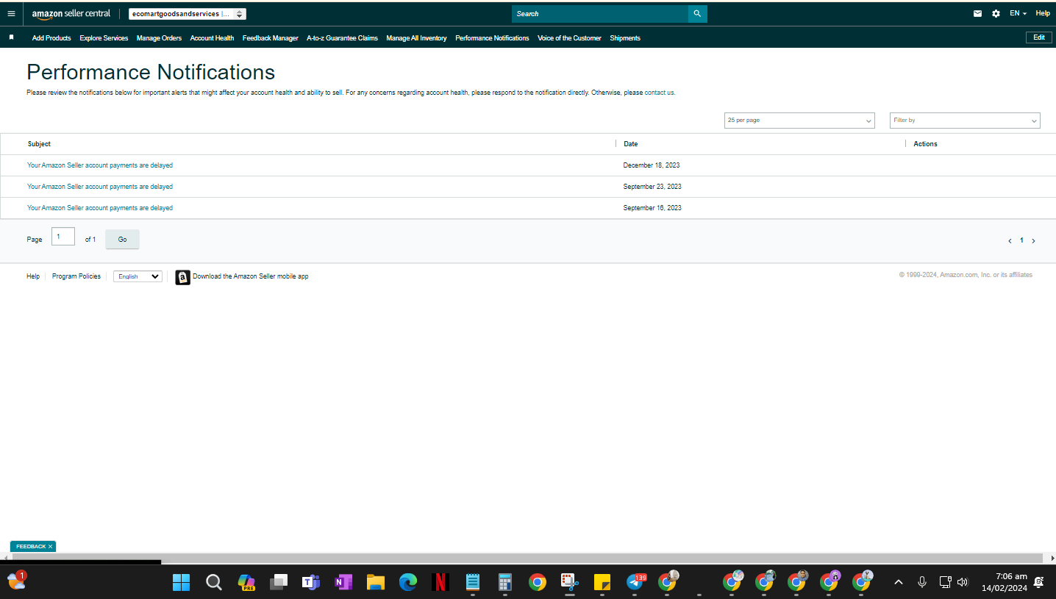The image size is (1056, 599).
Task: Click the footer Help link
Action: click(33, 276)
